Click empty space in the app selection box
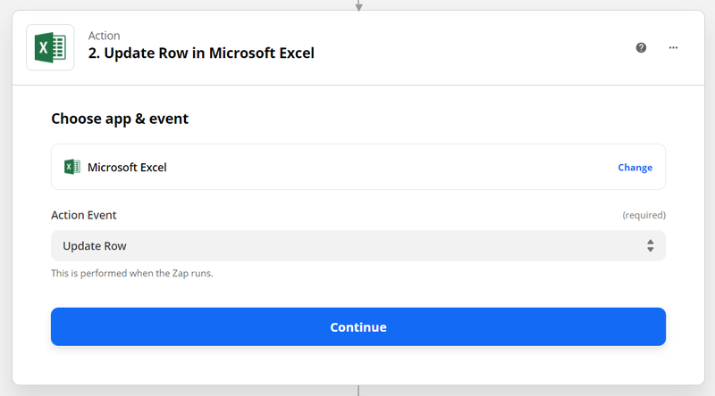Viewport: 715px width, 396px height. tap(384, 167)
